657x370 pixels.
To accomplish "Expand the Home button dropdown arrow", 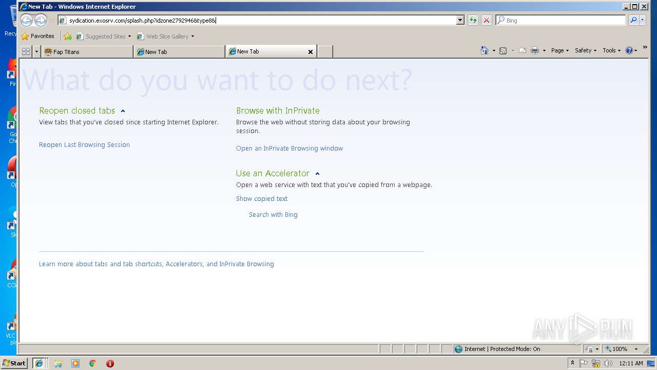I will [x=494, y=50].
